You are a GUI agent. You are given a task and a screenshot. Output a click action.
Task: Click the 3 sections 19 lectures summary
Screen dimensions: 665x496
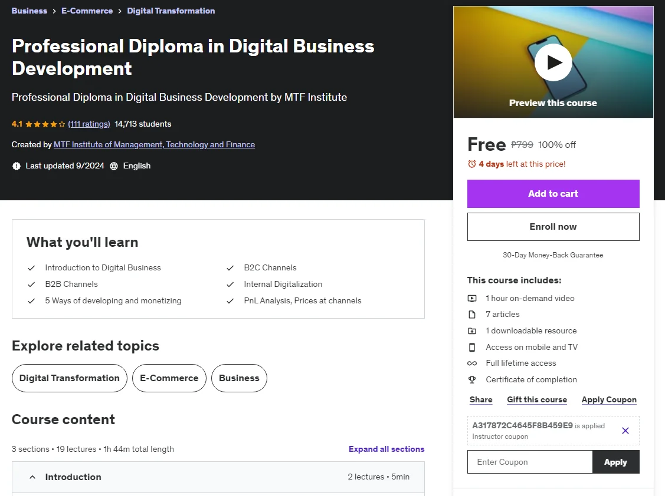93,449
